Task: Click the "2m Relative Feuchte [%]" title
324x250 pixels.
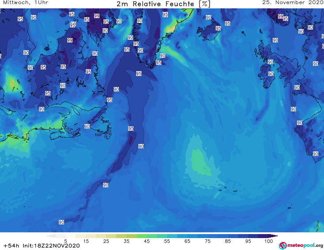Action: tap(164, 4)
